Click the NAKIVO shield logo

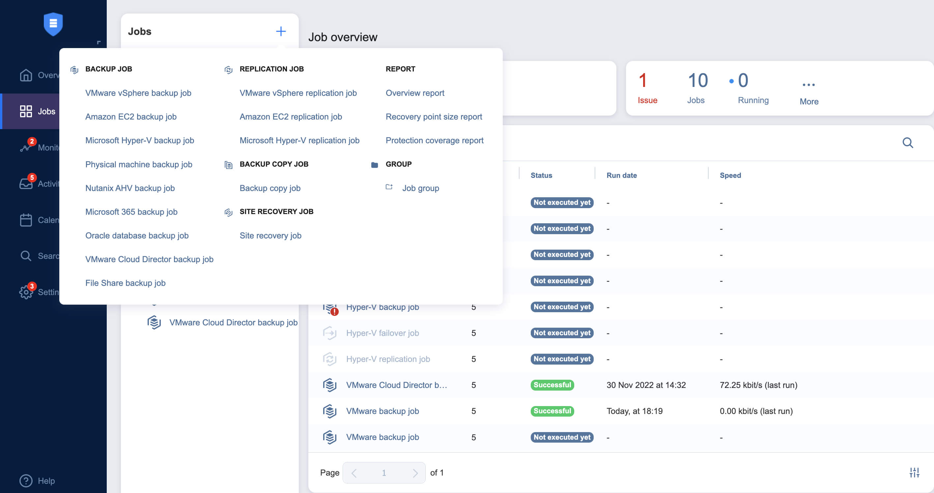53,24
